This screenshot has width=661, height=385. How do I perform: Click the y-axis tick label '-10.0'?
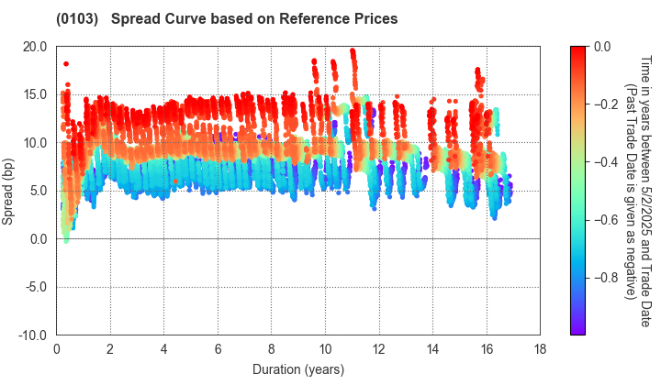point(33,335)
